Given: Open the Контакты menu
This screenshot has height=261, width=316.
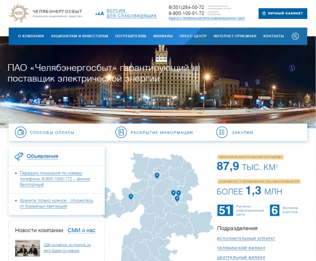Looking at the screenshot, I should coord(273,36).
